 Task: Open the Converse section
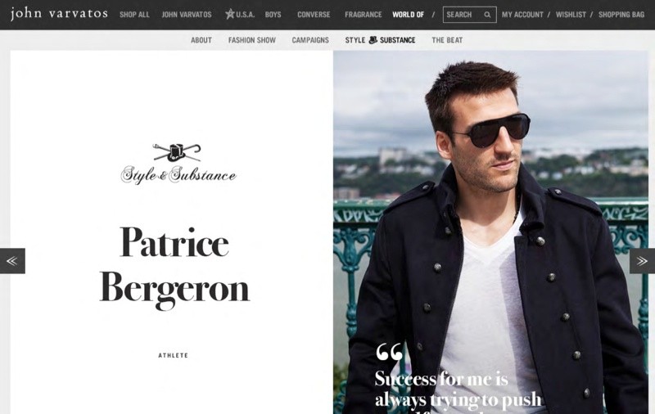(314, 15)
